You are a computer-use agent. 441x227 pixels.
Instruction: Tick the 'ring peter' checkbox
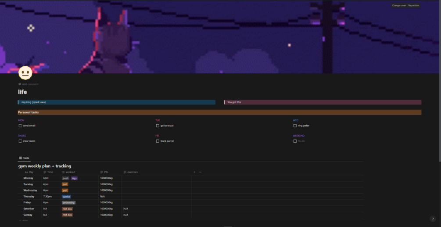coord(295,126)
